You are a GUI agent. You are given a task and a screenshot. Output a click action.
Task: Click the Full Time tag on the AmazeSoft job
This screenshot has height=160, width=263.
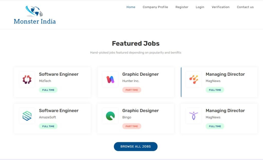[x=48, y=126]
